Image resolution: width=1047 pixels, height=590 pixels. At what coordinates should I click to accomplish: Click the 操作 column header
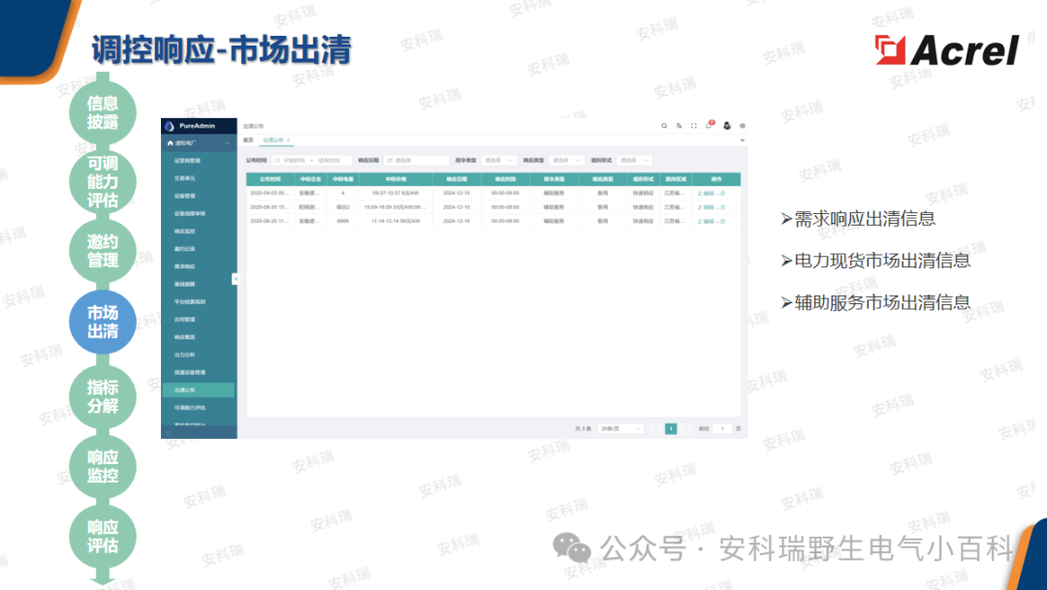click(716, 179)
